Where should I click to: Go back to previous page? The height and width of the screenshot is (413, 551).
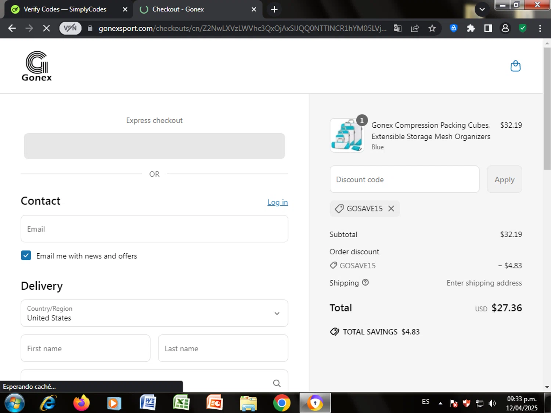pyautogui.click(x=12, y=28)
